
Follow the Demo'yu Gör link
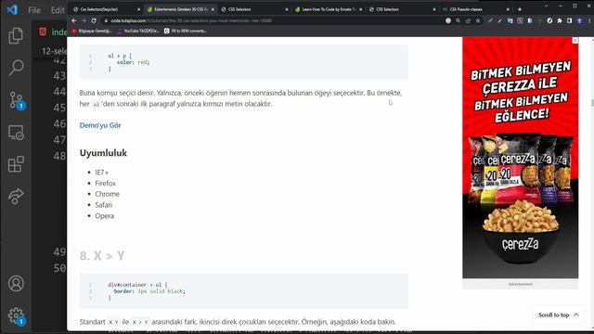click(100, 125)
